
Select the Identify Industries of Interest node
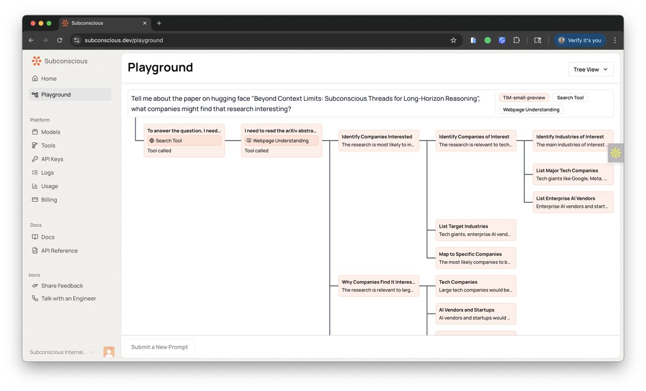573,141
